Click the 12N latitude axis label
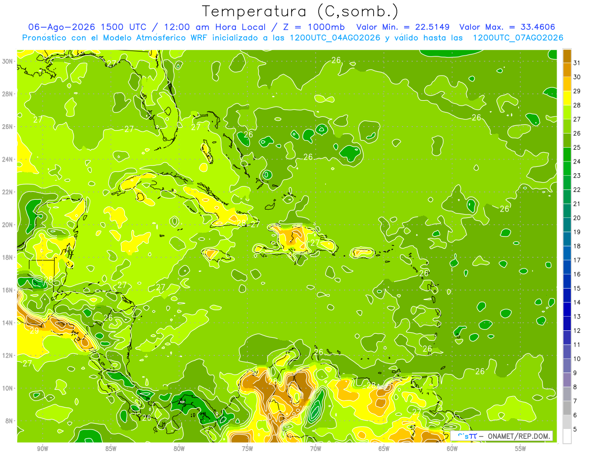 [x=8, y=355]
